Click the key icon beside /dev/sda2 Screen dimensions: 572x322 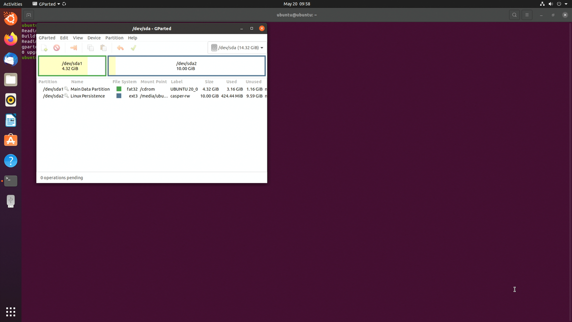(x=67, y=96)
